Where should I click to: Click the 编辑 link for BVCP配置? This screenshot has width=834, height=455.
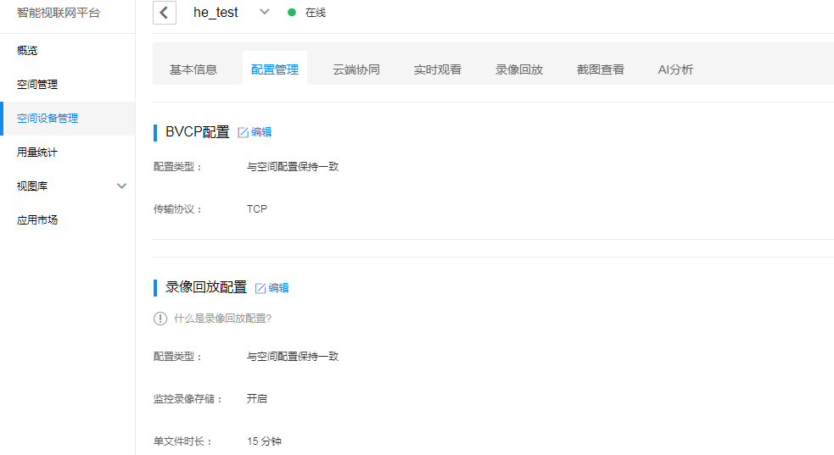point(261,132)
